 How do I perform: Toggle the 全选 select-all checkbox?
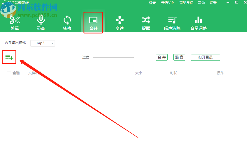click(x=9, y=73)
